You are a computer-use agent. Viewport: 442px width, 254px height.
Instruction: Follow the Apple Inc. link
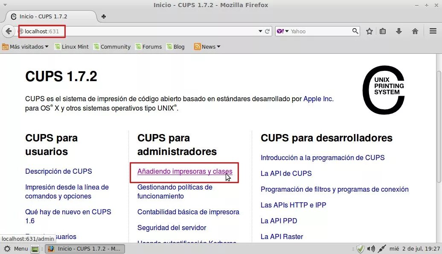(x=318, y=99)
